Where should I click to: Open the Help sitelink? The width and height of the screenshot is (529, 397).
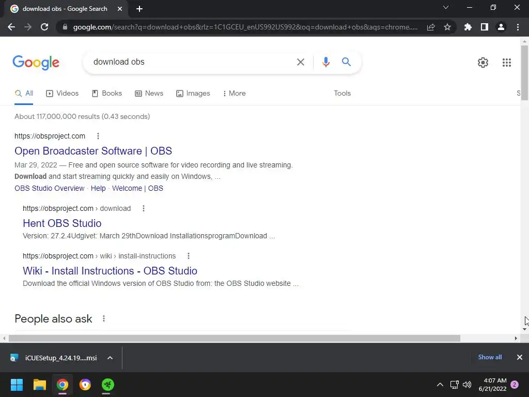point(98,188)
